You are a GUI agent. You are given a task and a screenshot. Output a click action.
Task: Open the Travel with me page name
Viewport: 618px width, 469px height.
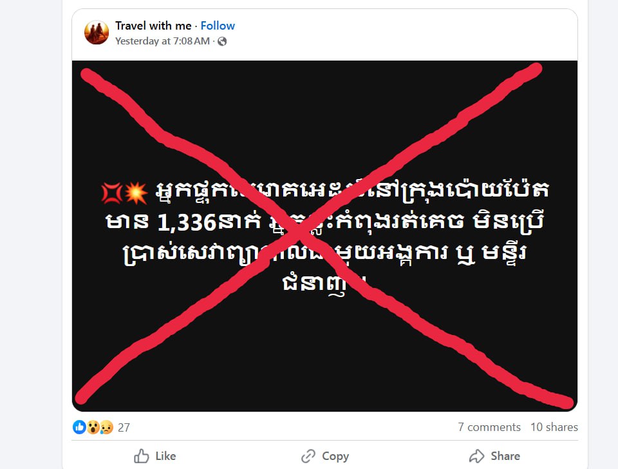[x=153, y=26]
